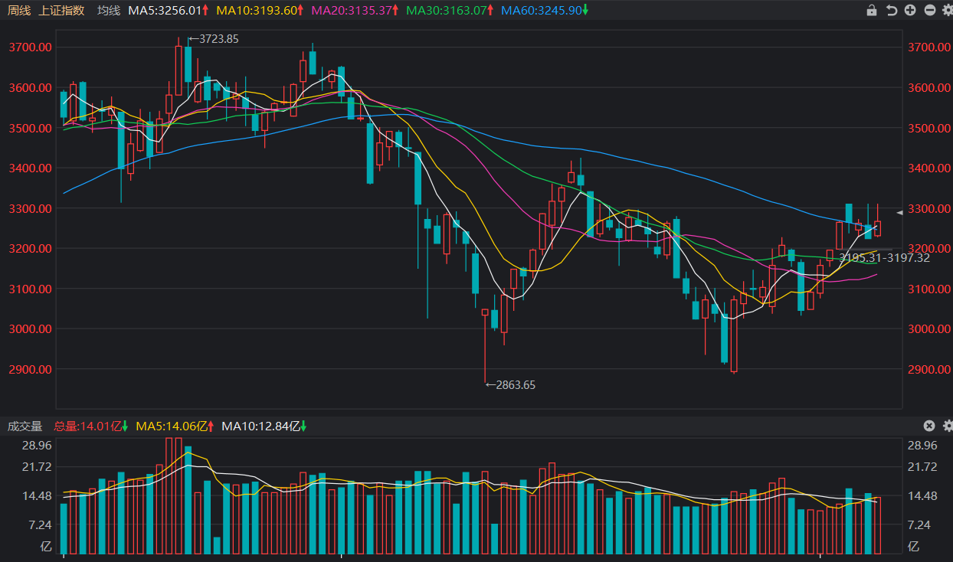Click the 2863.65 low price marker

click(x=513, y=385)
